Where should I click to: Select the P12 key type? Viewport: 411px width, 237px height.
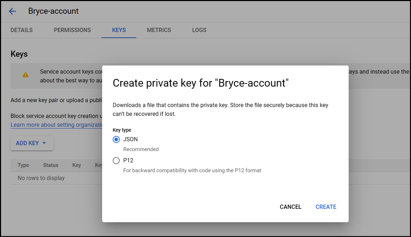[x=116, y=161]
